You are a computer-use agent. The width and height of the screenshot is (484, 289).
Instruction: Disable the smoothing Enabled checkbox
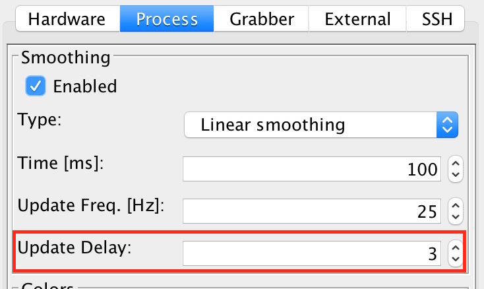[x=34, y=86]
